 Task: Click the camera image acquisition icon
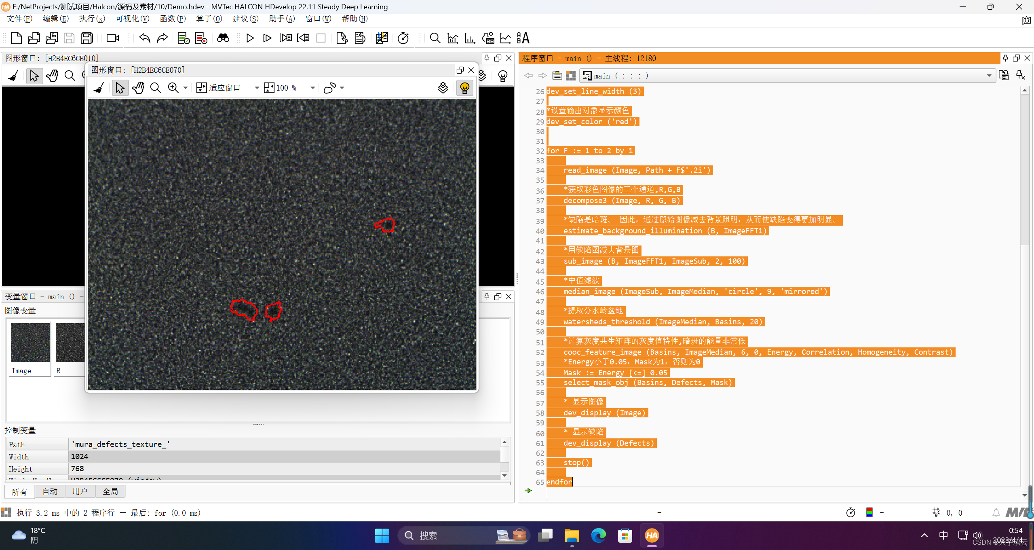(112, 38)
